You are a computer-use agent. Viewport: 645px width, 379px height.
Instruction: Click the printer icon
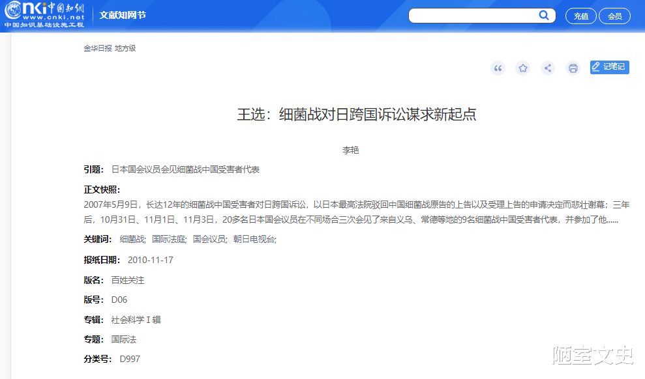click(573, 68)
